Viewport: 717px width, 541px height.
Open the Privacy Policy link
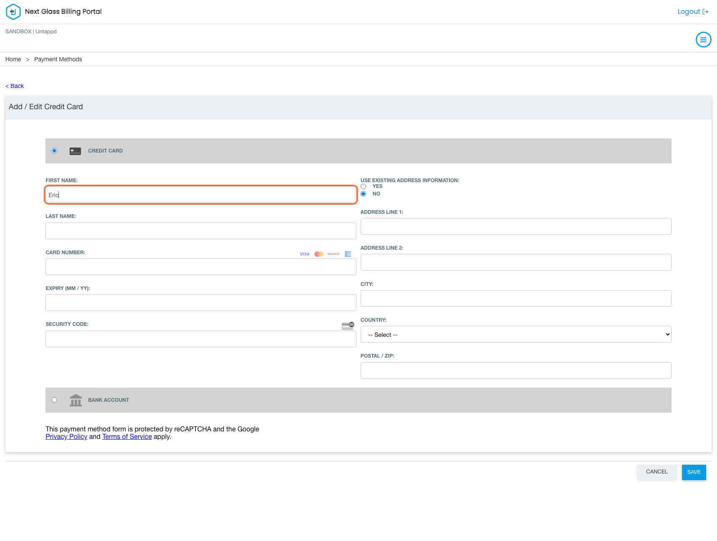click(66, 437)
